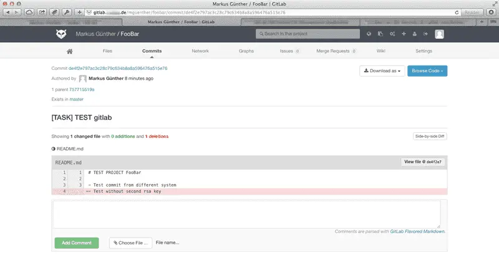Open the Commits tab
This screenshot has width=499, height=265.
[152, 51]
